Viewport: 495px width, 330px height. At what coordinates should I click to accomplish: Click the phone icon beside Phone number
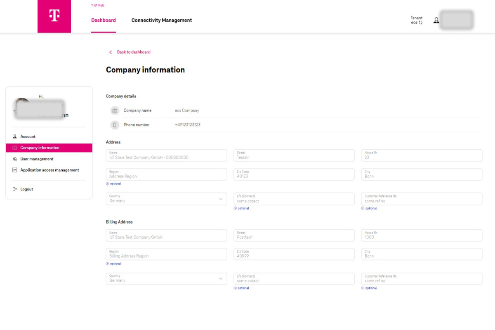115,125
